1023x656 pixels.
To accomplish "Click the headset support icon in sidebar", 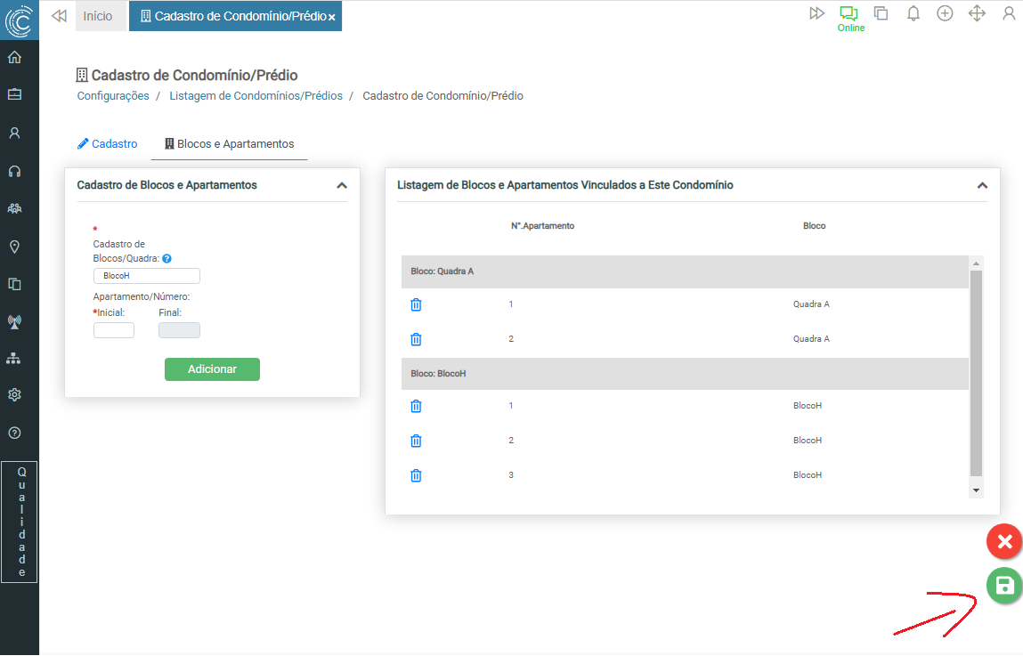I will click(14, 171).
